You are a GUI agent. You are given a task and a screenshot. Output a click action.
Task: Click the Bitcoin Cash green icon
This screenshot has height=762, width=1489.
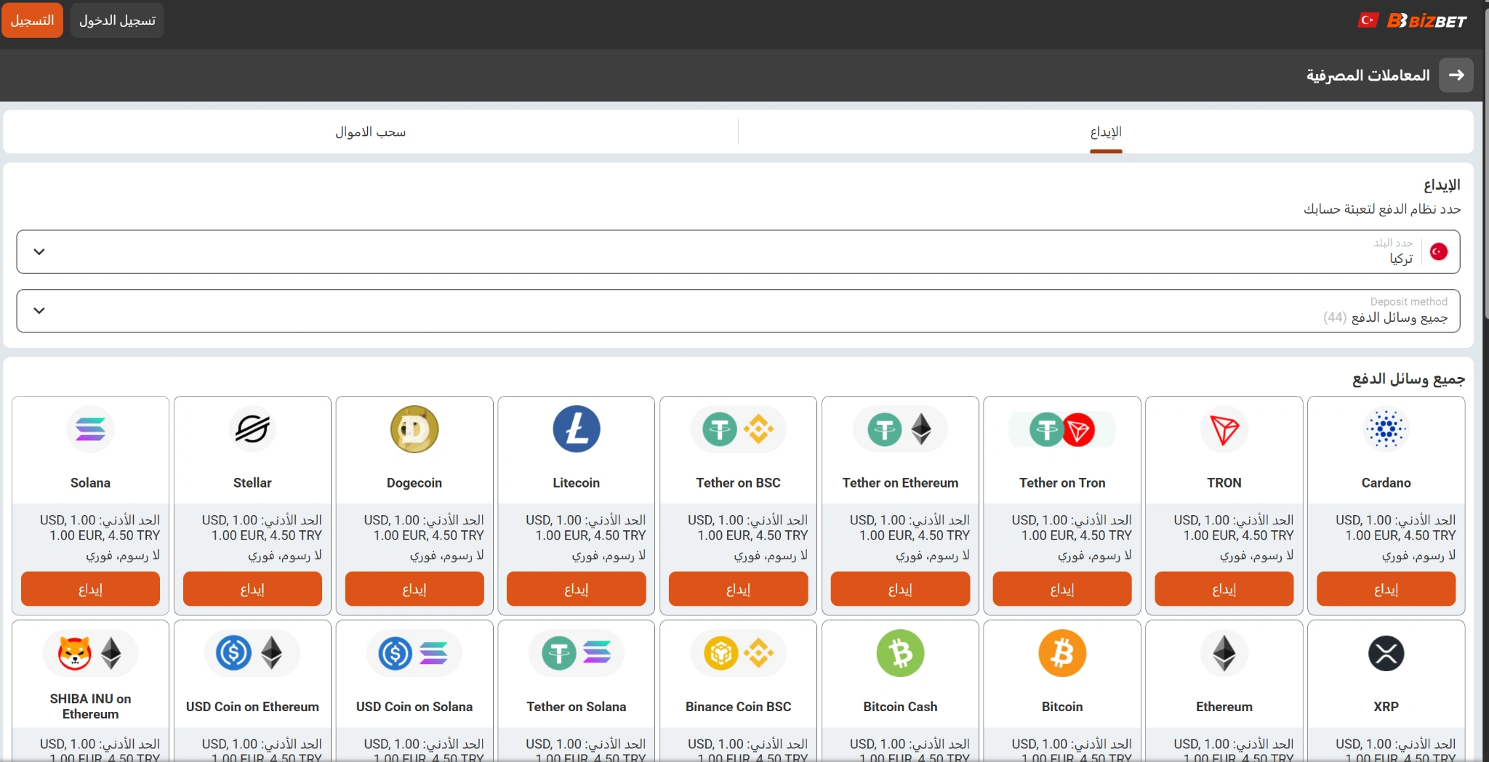pos(900,653)
